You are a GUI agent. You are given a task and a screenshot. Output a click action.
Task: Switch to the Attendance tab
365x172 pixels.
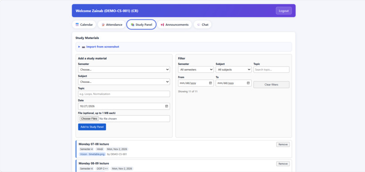point(112,25)
